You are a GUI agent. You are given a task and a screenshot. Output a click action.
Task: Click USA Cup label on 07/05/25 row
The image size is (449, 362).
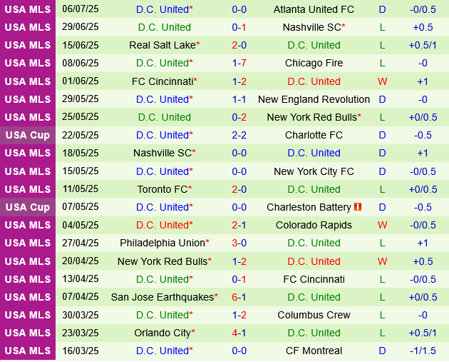click(x=27, y=207)
